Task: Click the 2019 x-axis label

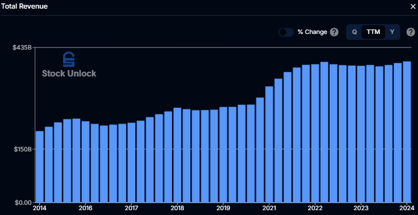Action: [x=223, y=208]
